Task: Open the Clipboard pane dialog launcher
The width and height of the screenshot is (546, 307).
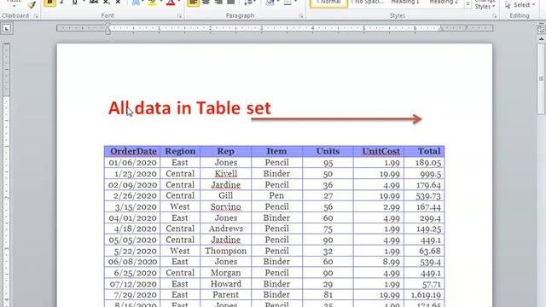Action: [36, 16]
